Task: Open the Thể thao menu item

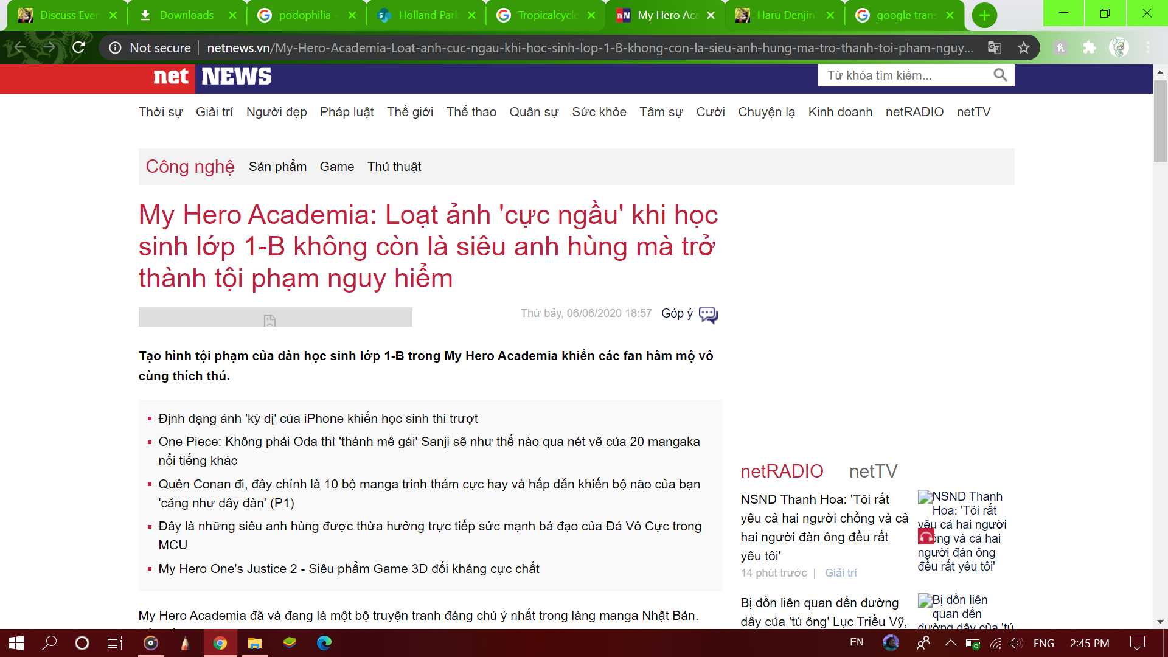Action: coord(471,112)
